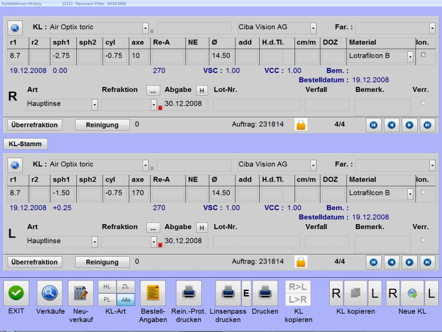The height and width of the screenshot is (332, 442).
Task: Open KL dropdown Air Optix toric right lens
Action: tap(145, 28)
